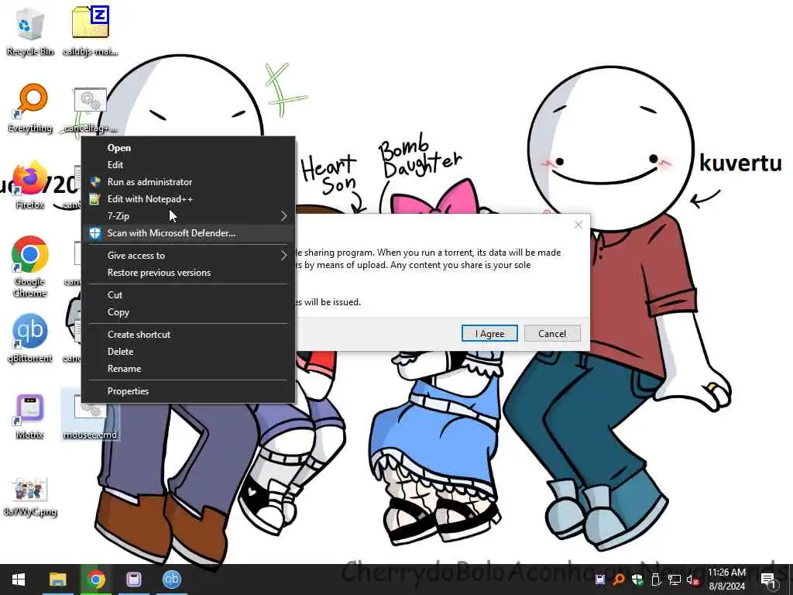Screen dimensions: 793x595
Task: Select Run as administrator
Action: tap(188, 181)
